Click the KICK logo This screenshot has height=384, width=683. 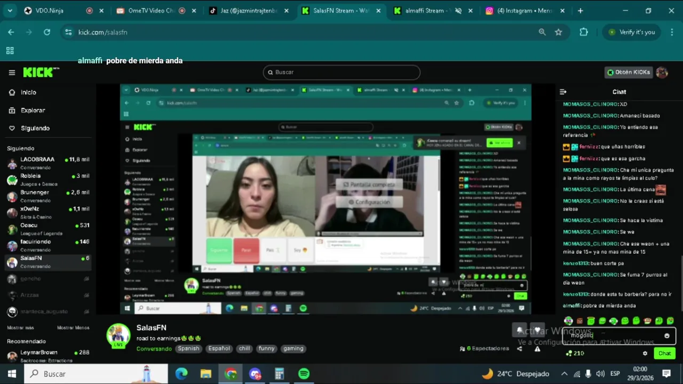pos(41,72)
